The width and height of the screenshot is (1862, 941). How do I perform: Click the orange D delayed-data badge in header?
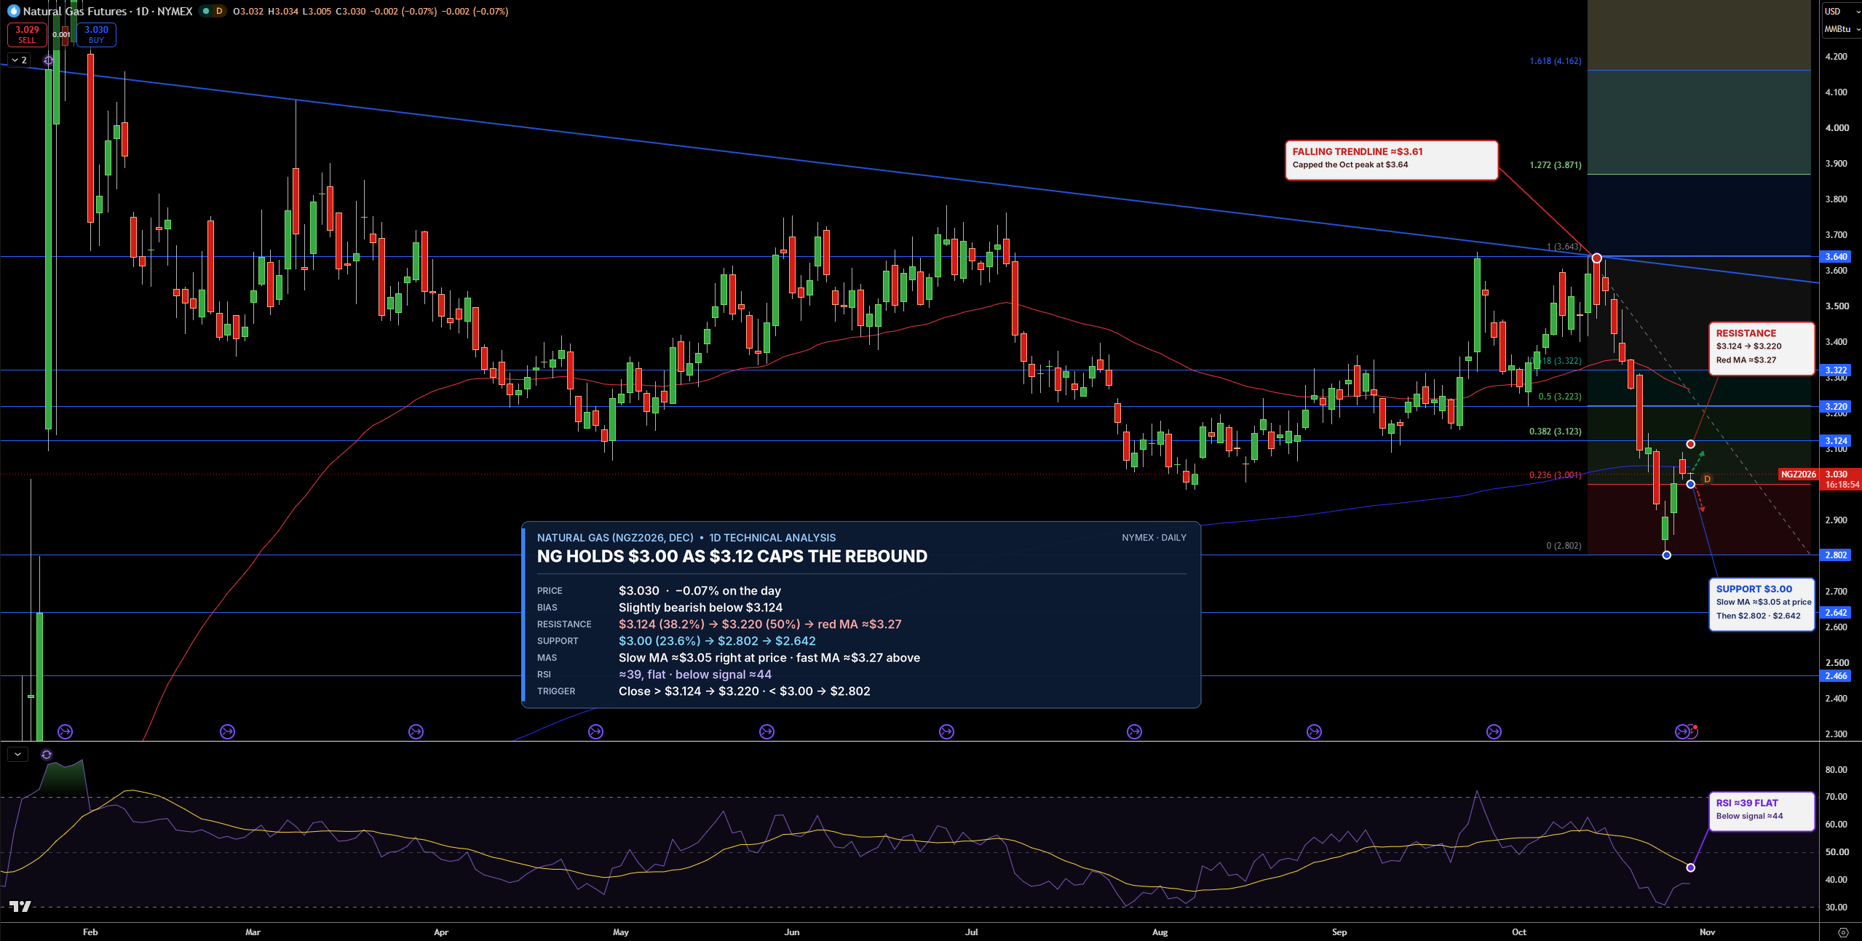(x=219, y=11)
